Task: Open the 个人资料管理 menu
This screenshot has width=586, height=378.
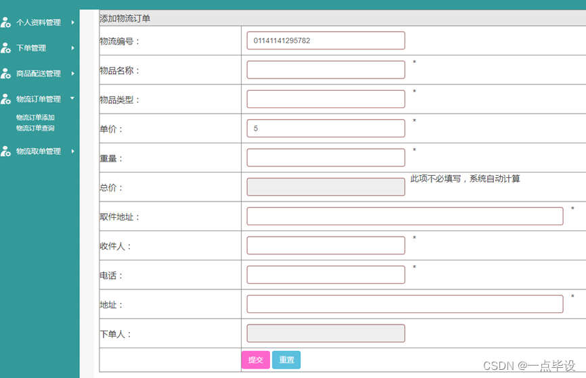Action: coord(38,22)
